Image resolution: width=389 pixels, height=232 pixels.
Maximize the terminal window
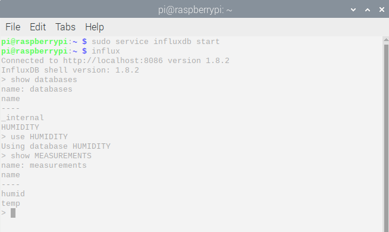point(368,10)
